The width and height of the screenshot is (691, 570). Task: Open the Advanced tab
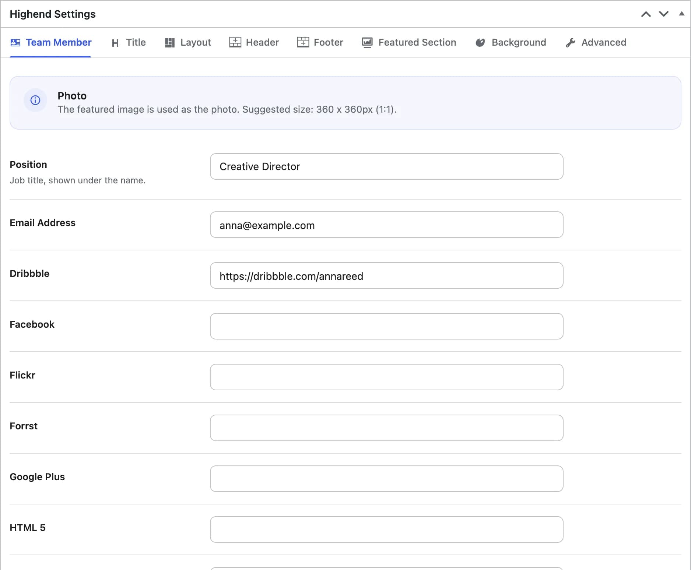(x=596, y=43)
